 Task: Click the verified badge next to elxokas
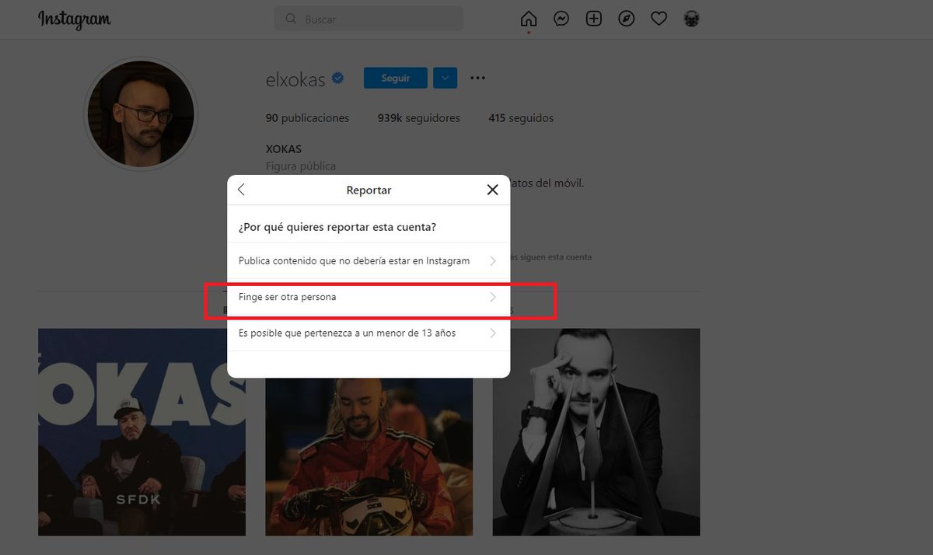[338, 78]
